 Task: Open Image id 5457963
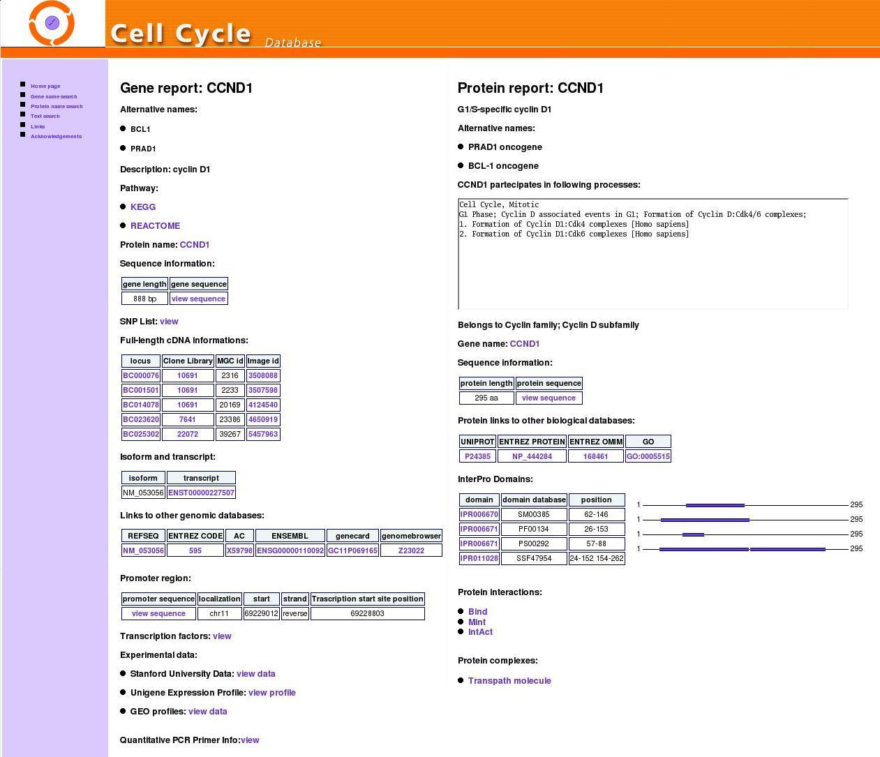coord(263,434)
